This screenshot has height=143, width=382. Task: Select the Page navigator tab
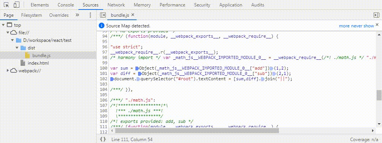pos(8,15)
